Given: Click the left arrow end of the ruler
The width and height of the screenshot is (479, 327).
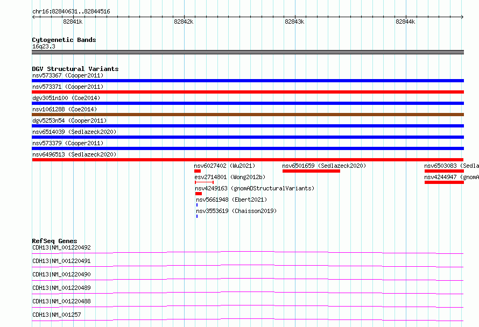Looking at the screenshot, I should point(33,17).
